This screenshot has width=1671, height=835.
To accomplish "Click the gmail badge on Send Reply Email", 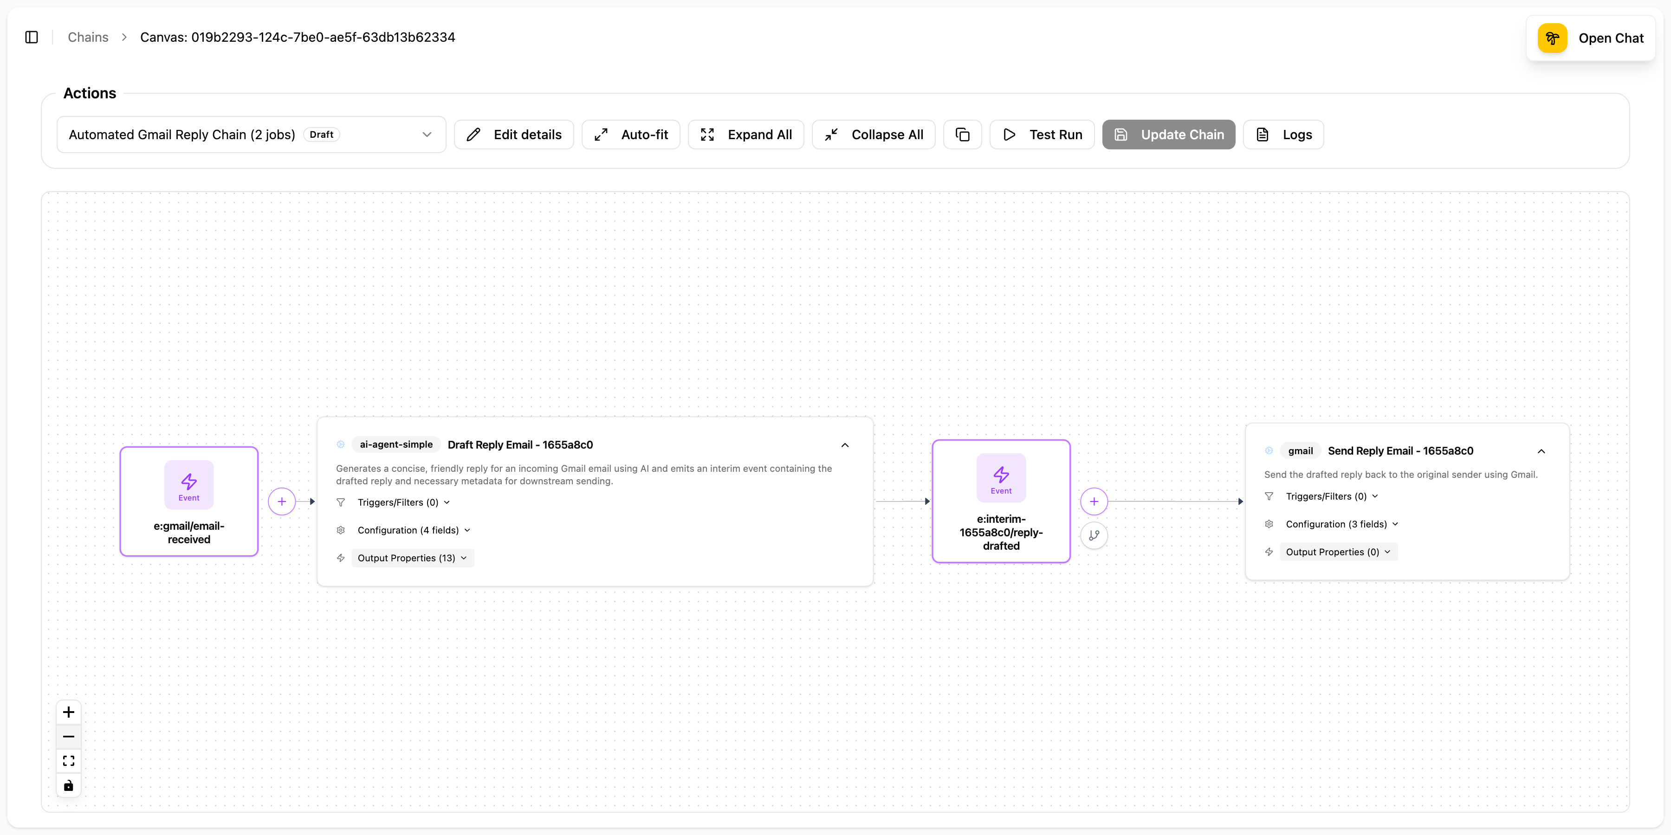I will coord(1299,450).
